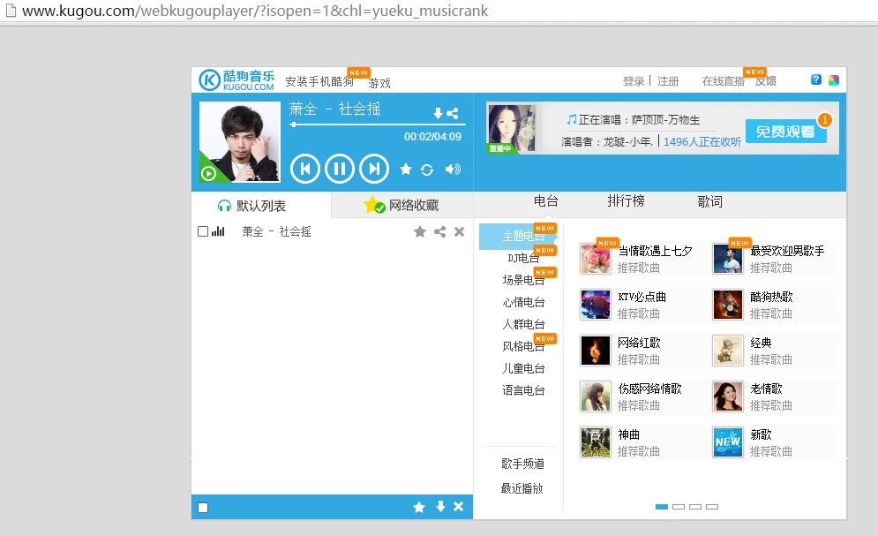Open the 电台 tab
The image size is (878, 536).
click(x=546, y=200)
